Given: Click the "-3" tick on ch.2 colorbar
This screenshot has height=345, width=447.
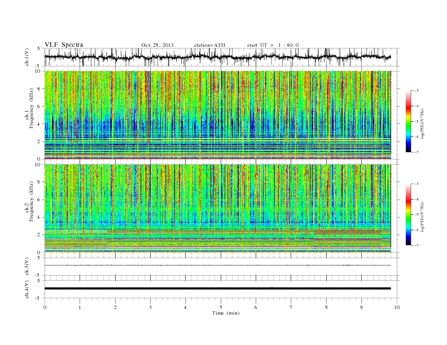Looking at the screenshot, I should click(x=417, y=184).
